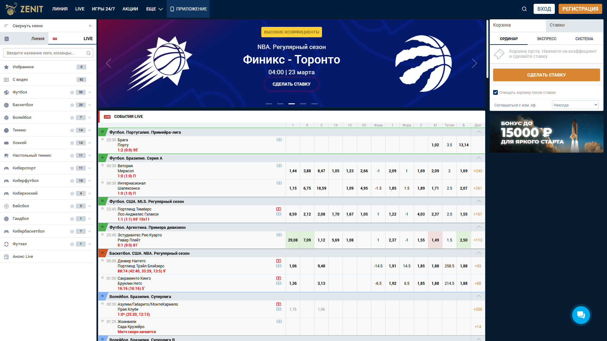The image size is (607, 341).
Task: Select Football sport icon in sidebar
Action: click(x=6, y=92)
